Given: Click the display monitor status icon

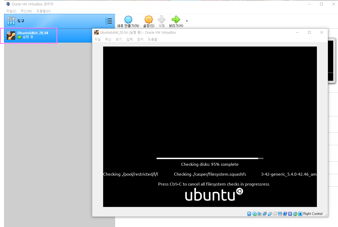Looking at the screenshot, I should coord(280,214).
